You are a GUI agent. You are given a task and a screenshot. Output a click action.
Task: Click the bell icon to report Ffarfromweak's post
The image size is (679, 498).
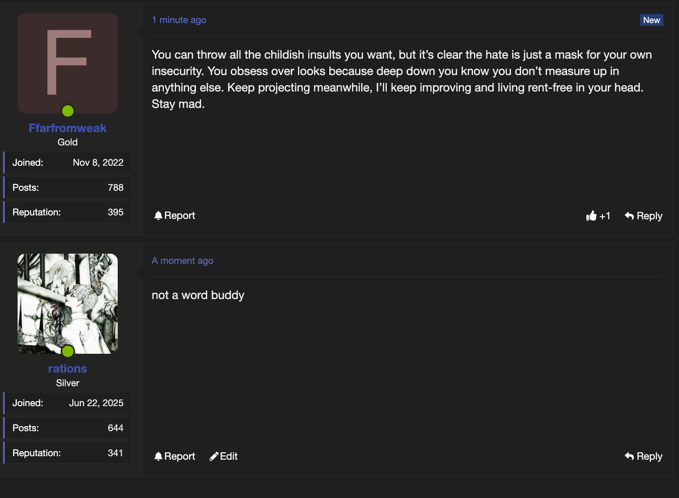tap(158, 215)
